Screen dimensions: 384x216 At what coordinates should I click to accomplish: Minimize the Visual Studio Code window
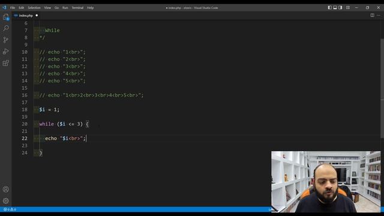click(356, 8)
